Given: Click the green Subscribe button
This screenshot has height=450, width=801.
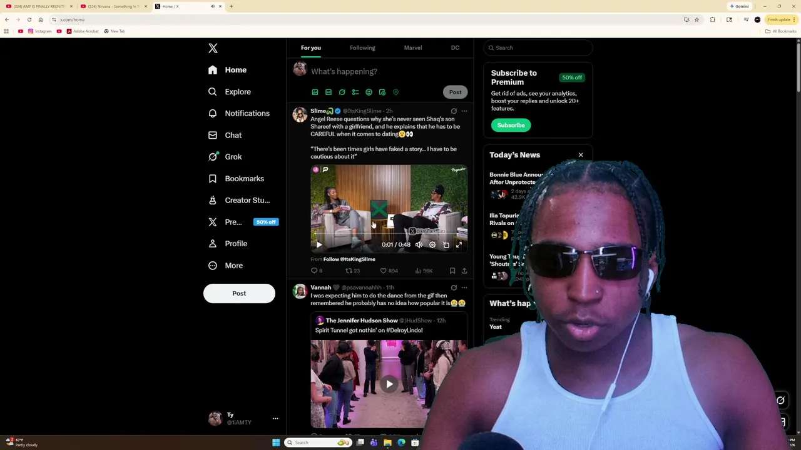Looking at the screenshot, I should tap(511, 125).
